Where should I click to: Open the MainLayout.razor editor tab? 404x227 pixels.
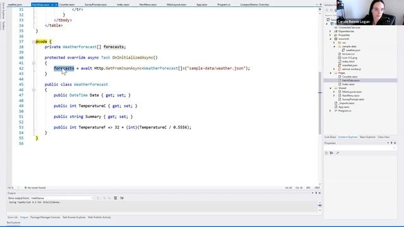coord(176,4)
